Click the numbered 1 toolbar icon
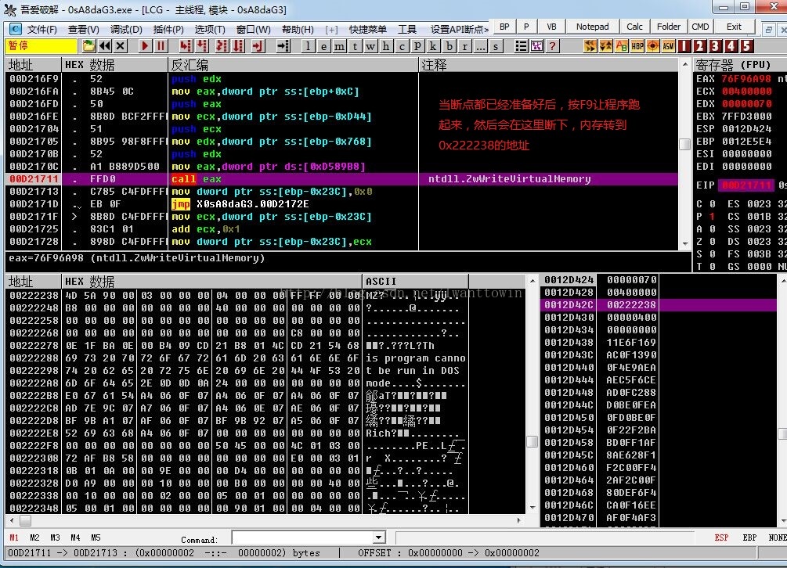The height and width of the screenshot is (568, 787). 684,46
